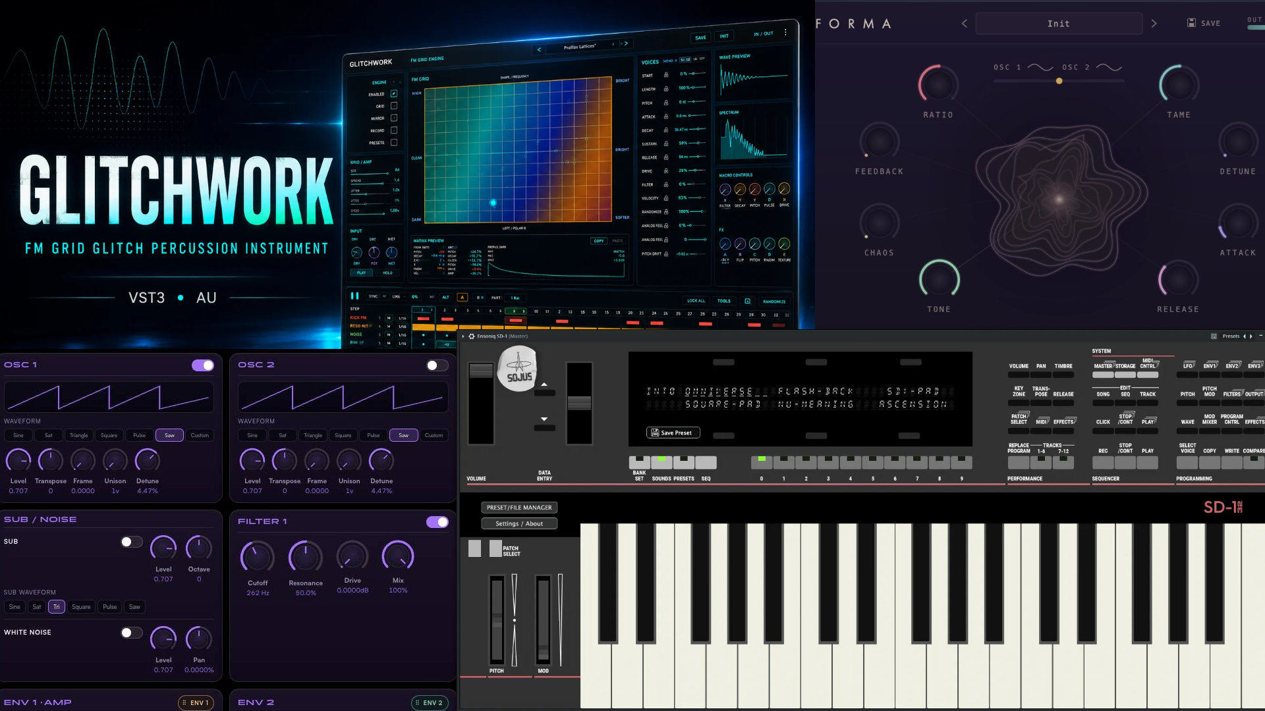Click Save Preset on the SD-1 display
1265x711 pixels.
coord(673,433)
